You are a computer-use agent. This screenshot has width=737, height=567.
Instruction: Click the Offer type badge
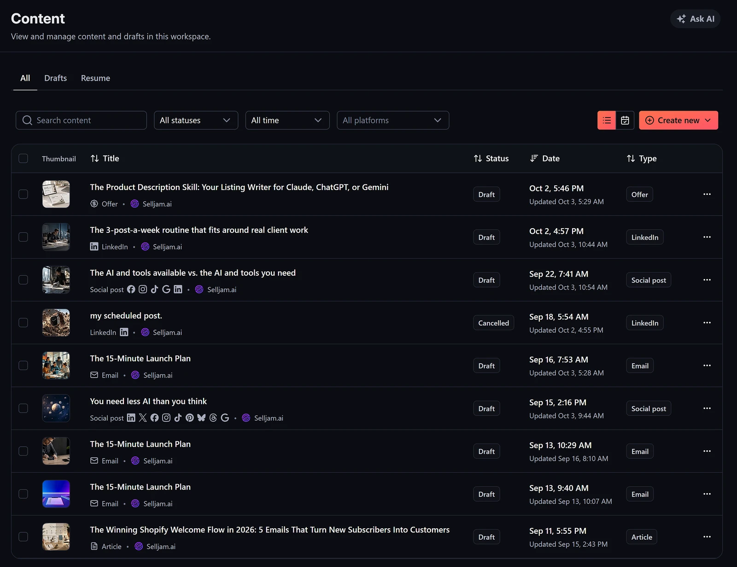pos(640,195)
